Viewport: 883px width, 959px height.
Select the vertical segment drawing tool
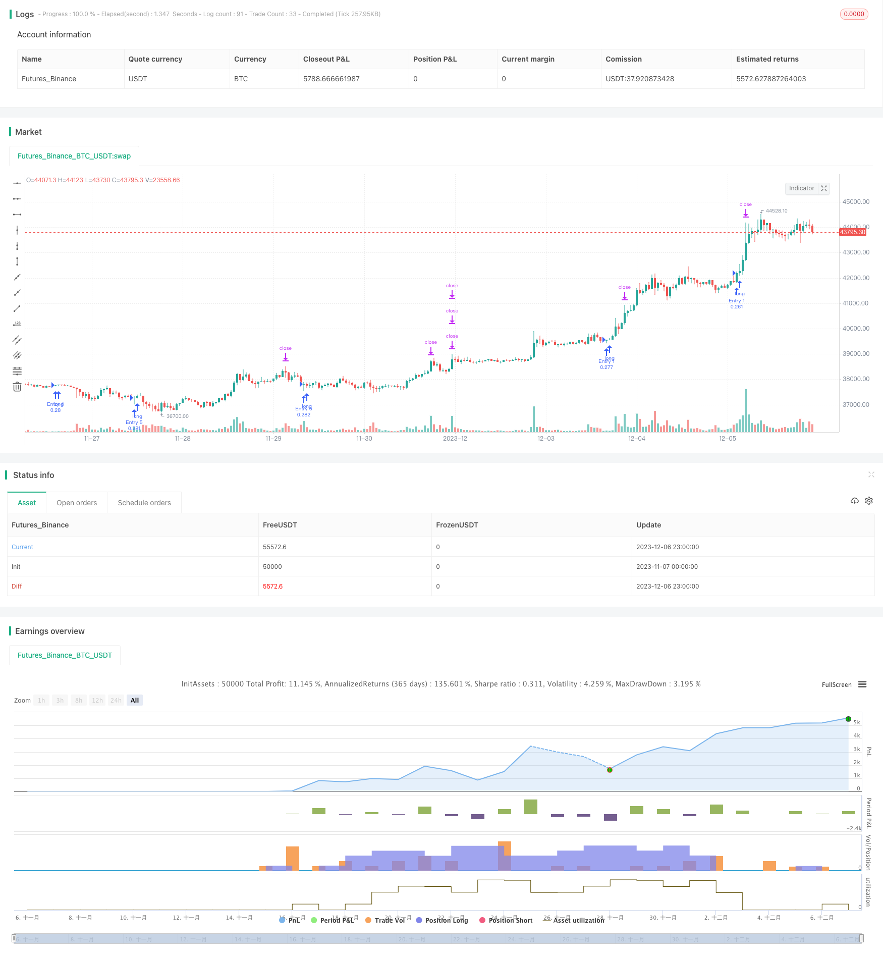(x=17, y=261)
